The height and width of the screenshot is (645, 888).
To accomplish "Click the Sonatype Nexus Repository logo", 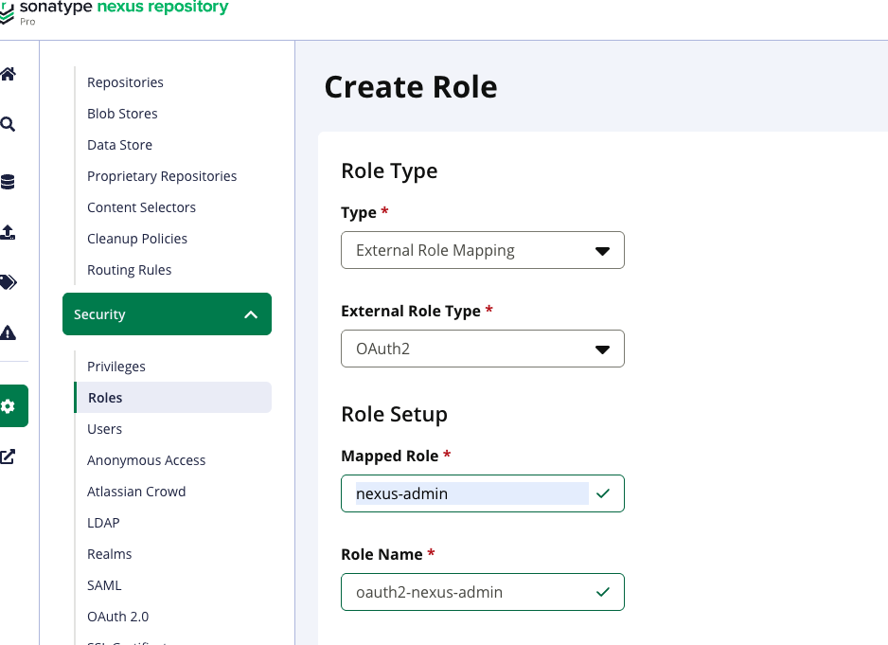I will coord(115,11).
